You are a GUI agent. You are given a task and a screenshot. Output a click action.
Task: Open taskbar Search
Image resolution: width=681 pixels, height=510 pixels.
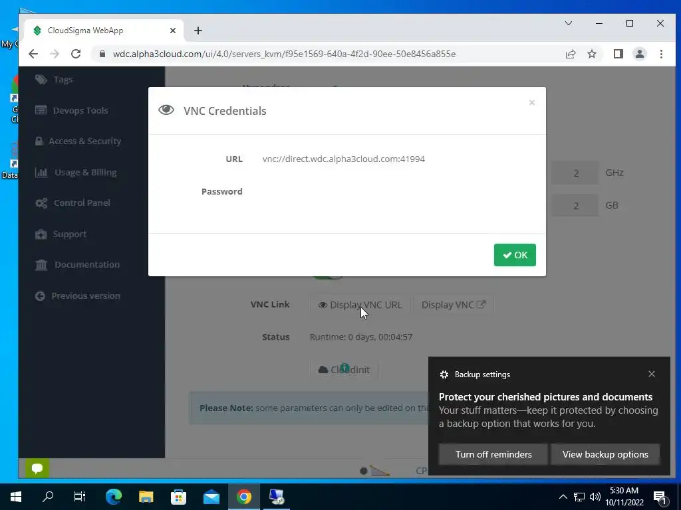pos(48,497)
